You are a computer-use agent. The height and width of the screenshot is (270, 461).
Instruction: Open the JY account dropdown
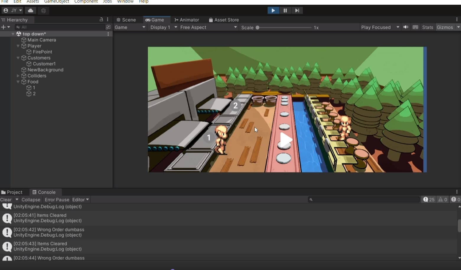13,11
